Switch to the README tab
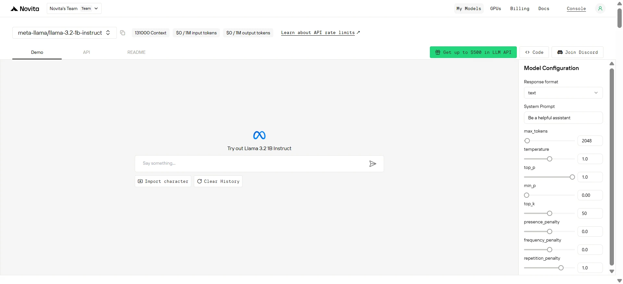623x284 pixels. click(x=136, y=52)
